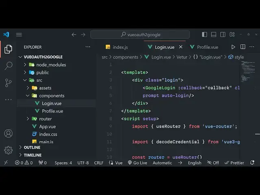Image resolution: width=260 pixels, height=195 pixels.
Task: Open the Explorer view in activity bar
Action: point(8,49)
